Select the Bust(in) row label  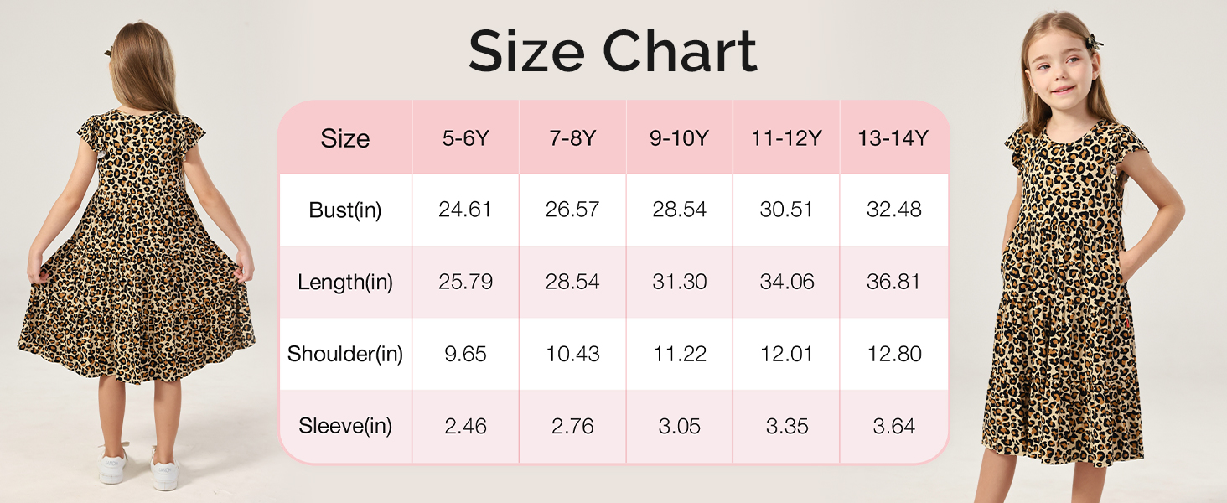344,210
